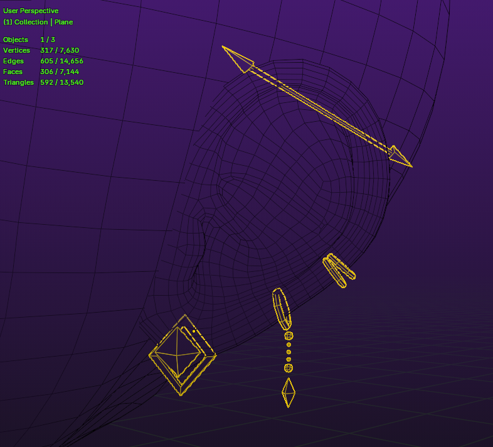Click the User Perspective view label
493x447 pixels.
tap(31, 11)
